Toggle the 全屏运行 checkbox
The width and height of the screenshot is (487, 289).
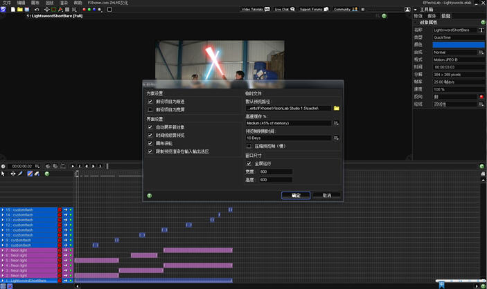tap(249, 164)
